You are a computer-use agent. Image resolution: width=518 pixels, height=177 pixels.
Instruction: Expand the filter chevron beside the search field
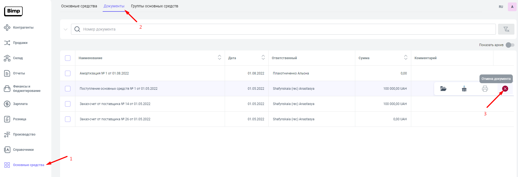point(66,29)
